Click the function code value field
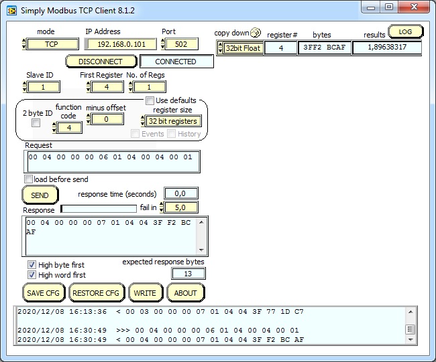 [69, 128]
